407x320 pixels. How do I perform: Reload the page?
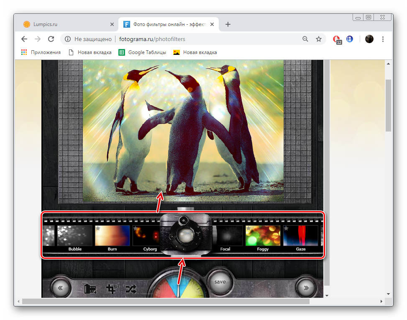(x=51, y=39)
